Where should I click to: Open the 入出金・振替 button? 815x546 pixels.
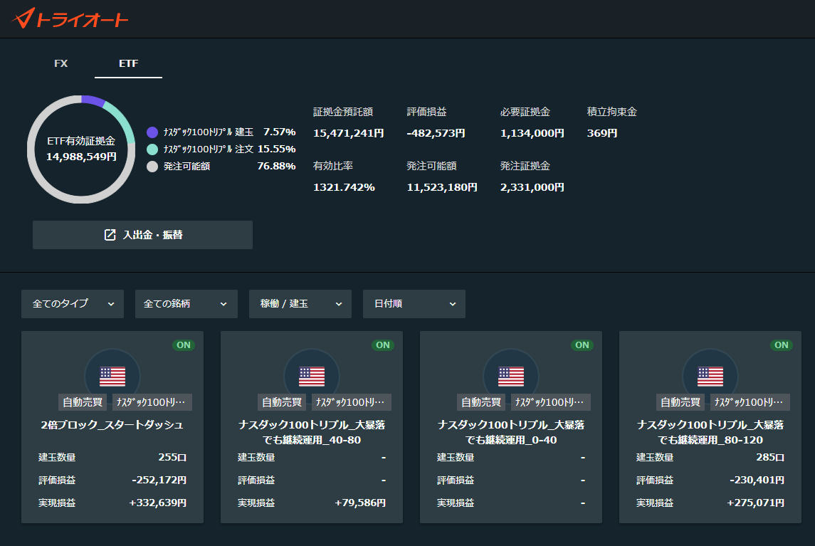tap(142, 235)
